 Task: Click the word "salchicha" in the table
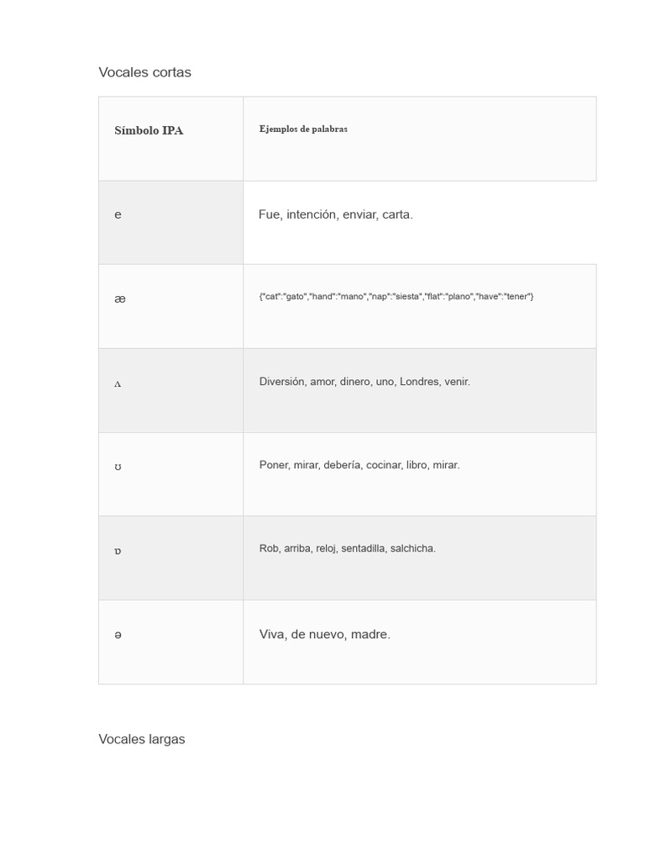point(412,548)
